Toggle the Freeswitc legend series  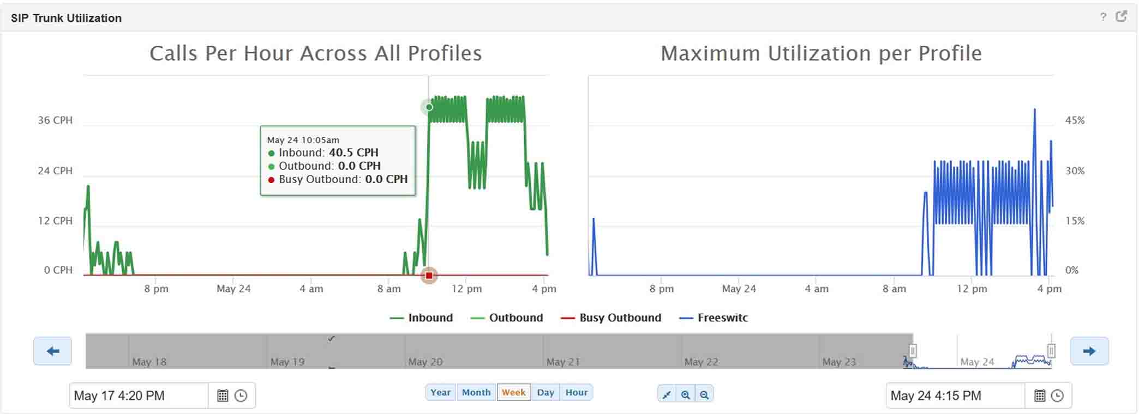pos(714,318)
